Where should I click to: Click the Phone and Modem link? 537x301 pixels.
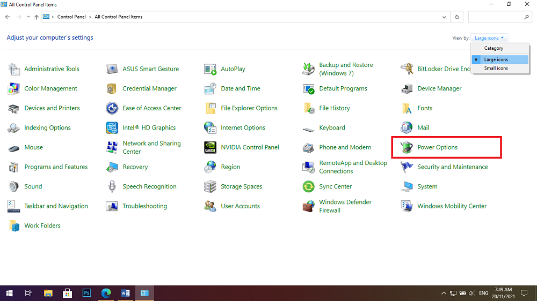345,147
